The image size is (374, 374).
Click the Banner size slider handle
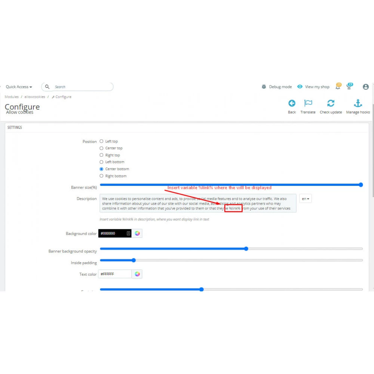point(361,185)
